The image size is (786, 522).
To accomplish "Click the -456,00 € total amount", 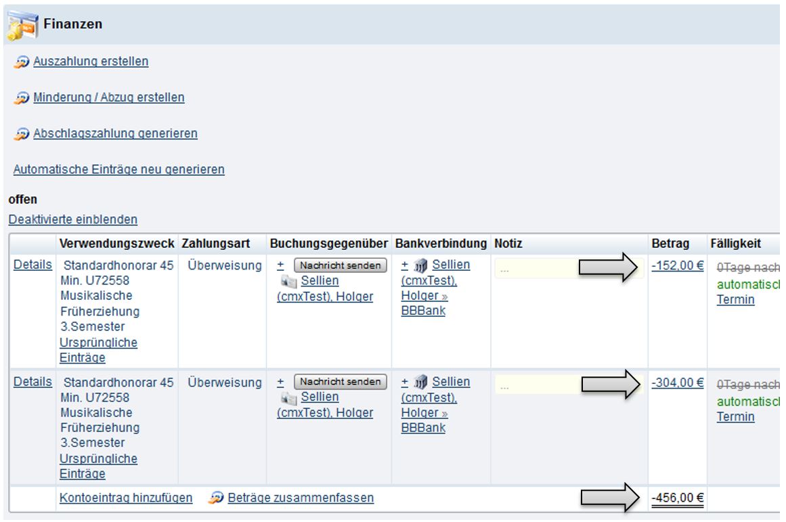I will point(678,498).
